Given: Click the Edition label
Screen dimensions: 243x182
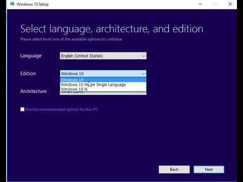Looking at the screenshot, I should 28,73.
